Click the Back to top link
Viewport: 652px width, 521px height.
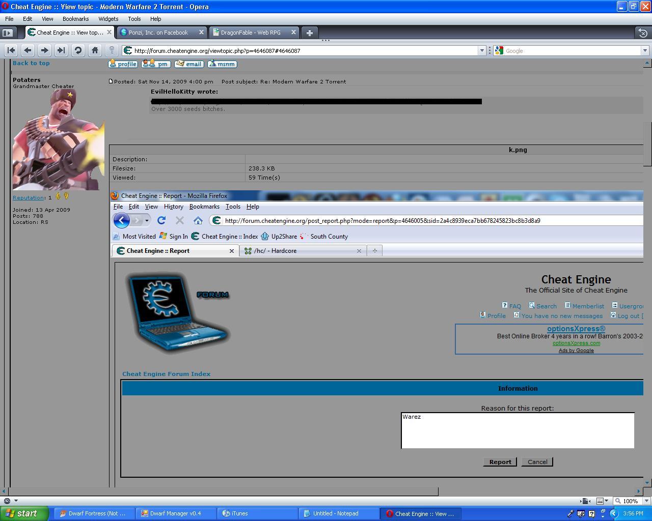[x=31, y=63]
